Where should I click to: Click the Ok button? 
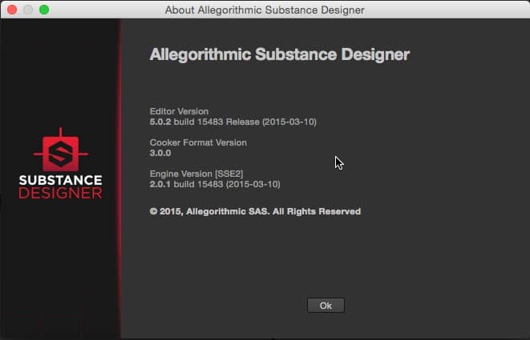(x=326, y=306)
